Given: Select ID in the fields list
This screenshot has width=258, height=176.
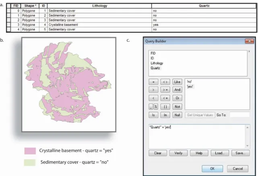Looking at the screenshot, I should point(152,58).
